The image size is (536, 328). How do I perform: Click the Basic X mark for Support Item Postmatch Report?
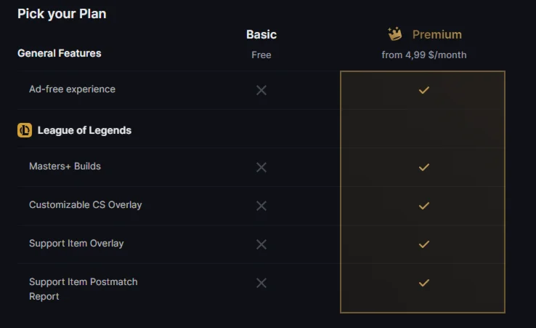pos(261,283)
